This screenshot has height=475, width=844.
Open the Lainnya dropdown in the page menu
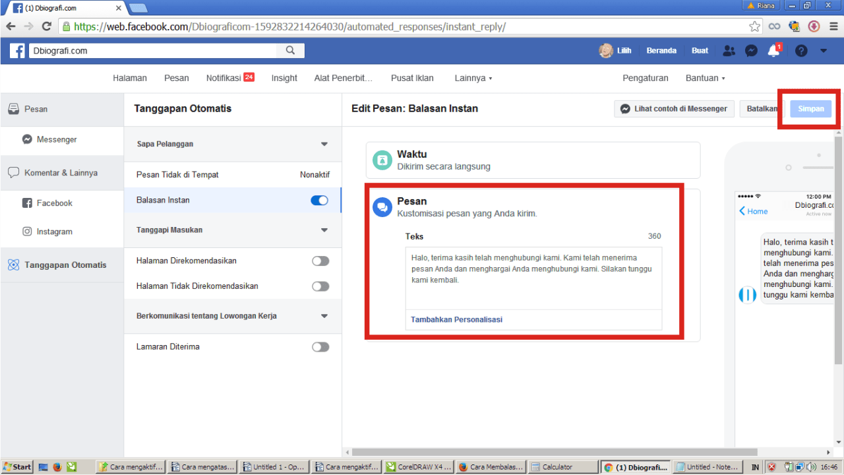(x=473, y=78)
